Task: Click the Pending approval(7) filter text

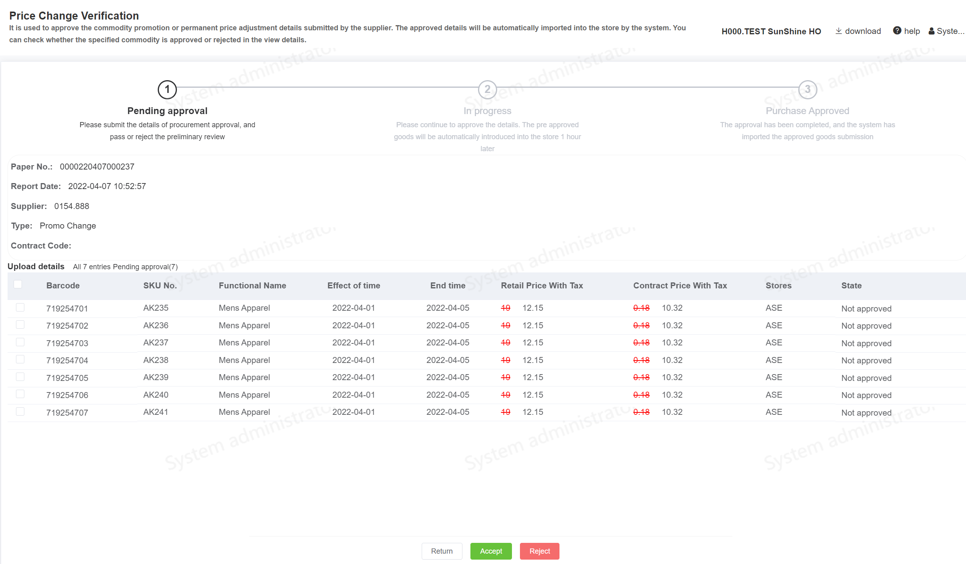Action: (x=145, y=267)
